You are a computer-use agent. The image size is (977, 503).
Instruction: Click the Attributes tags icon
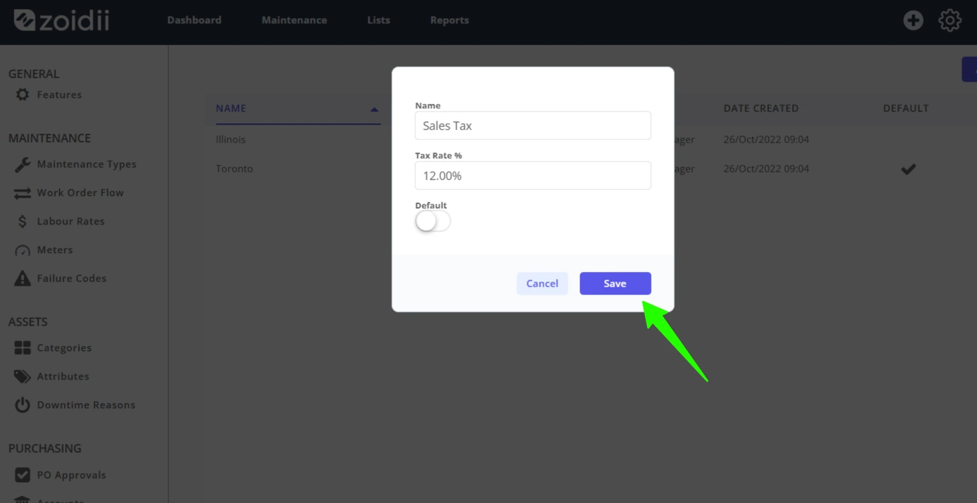pyautogui.click(x=23, y=376)
